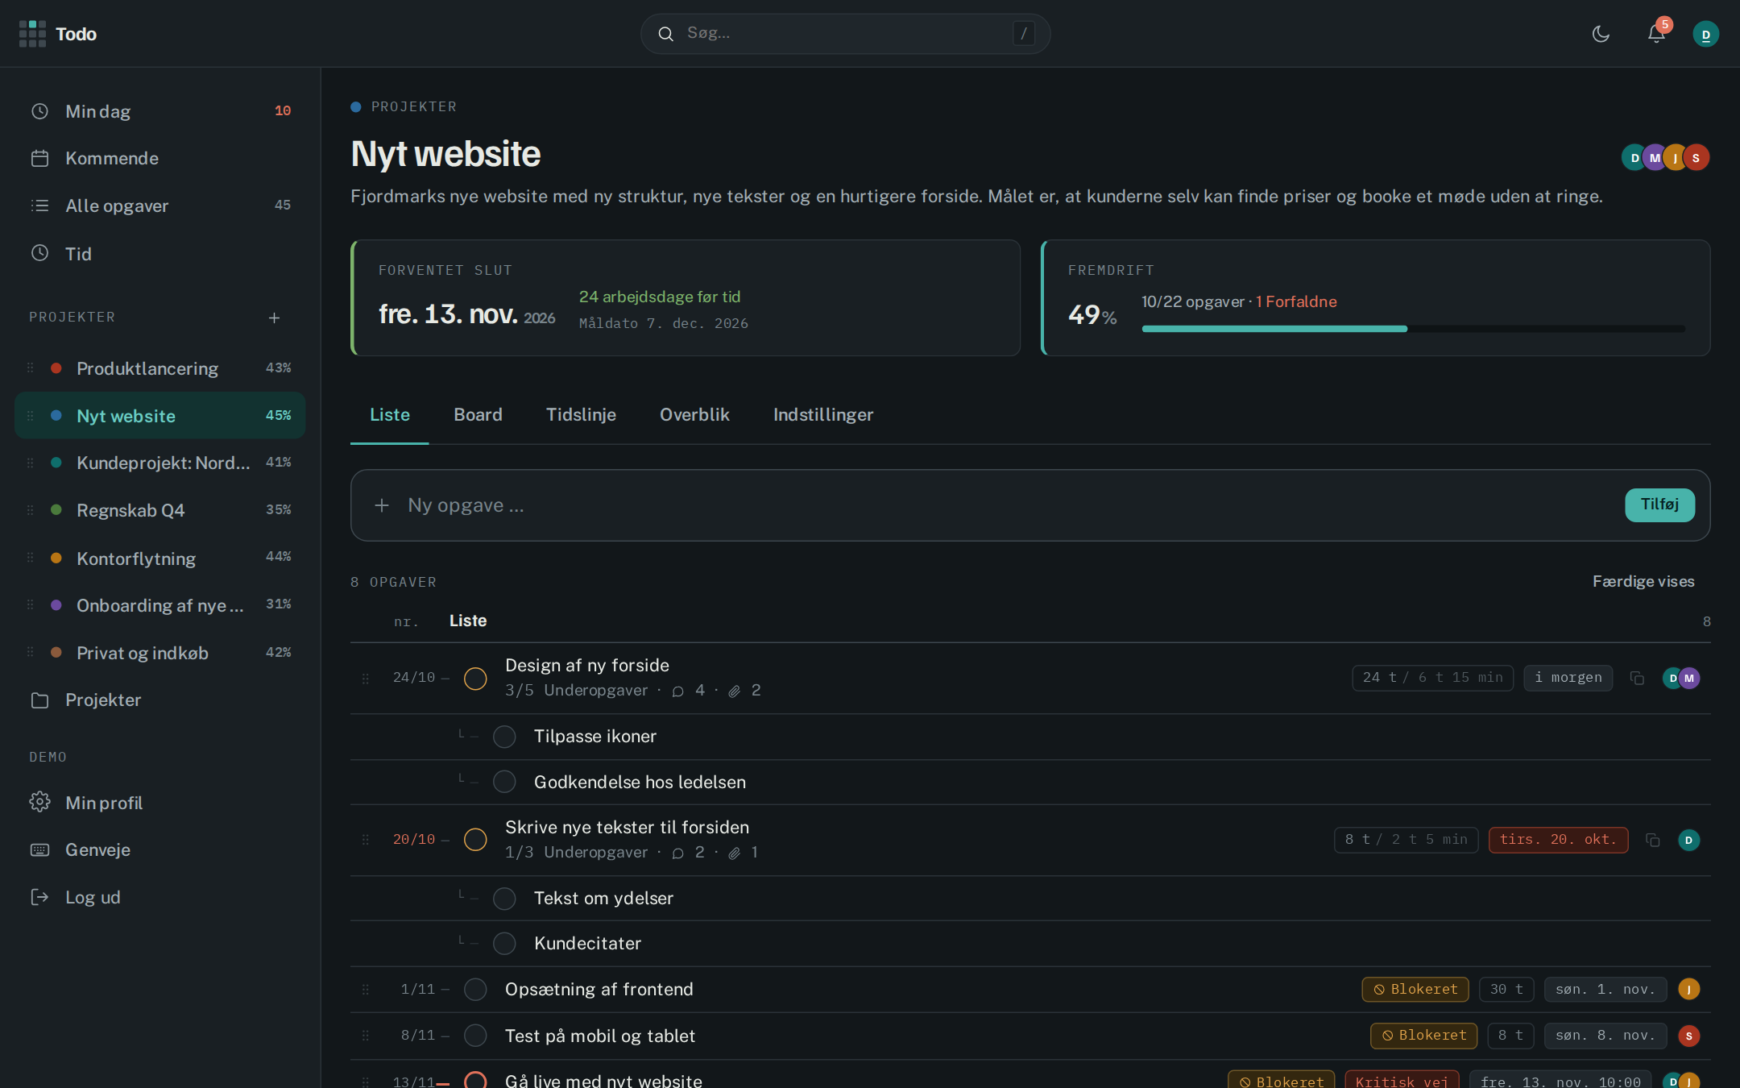Click drag handle beside Opsætning af frontend
Viewport: 1740px width, 1088px height.
point(366,990)
